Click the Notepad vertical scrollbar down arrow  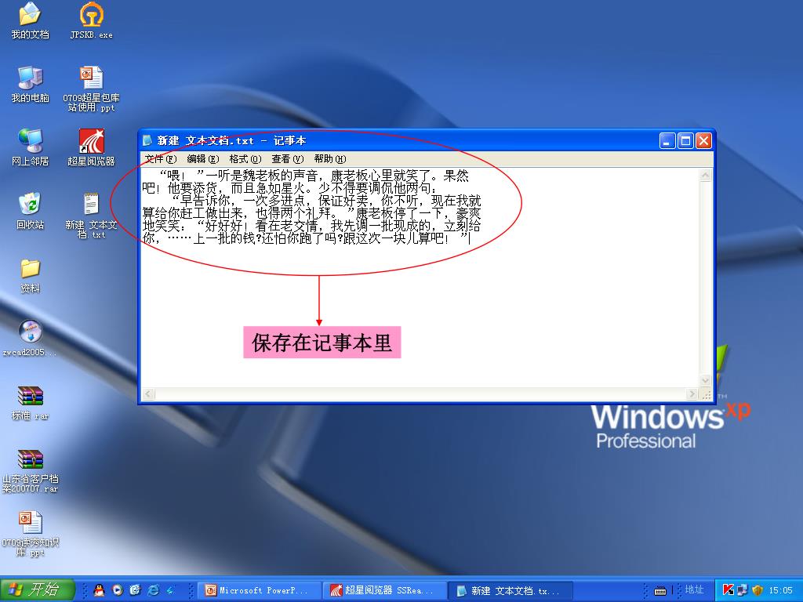point(705,380)
